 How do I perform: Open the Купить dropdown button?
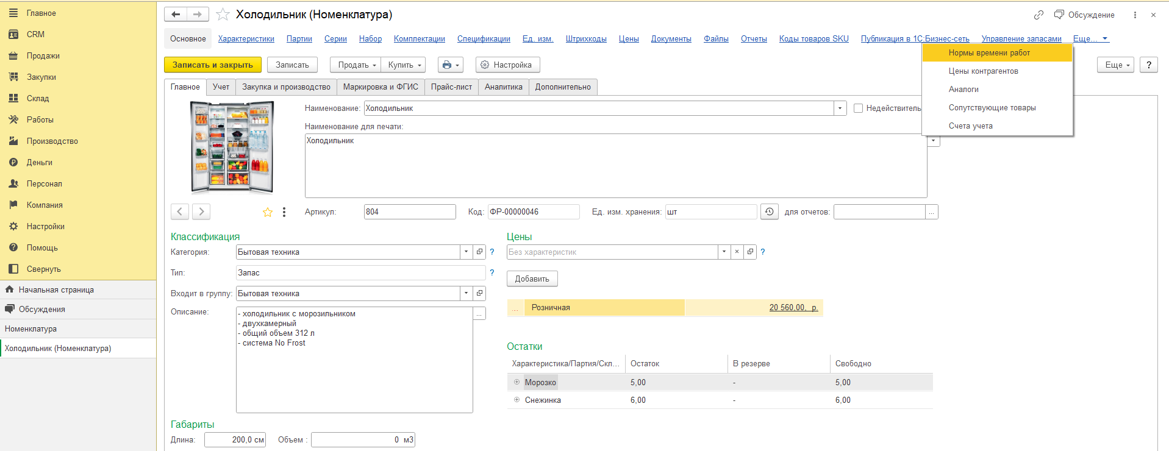pos(403,65)
